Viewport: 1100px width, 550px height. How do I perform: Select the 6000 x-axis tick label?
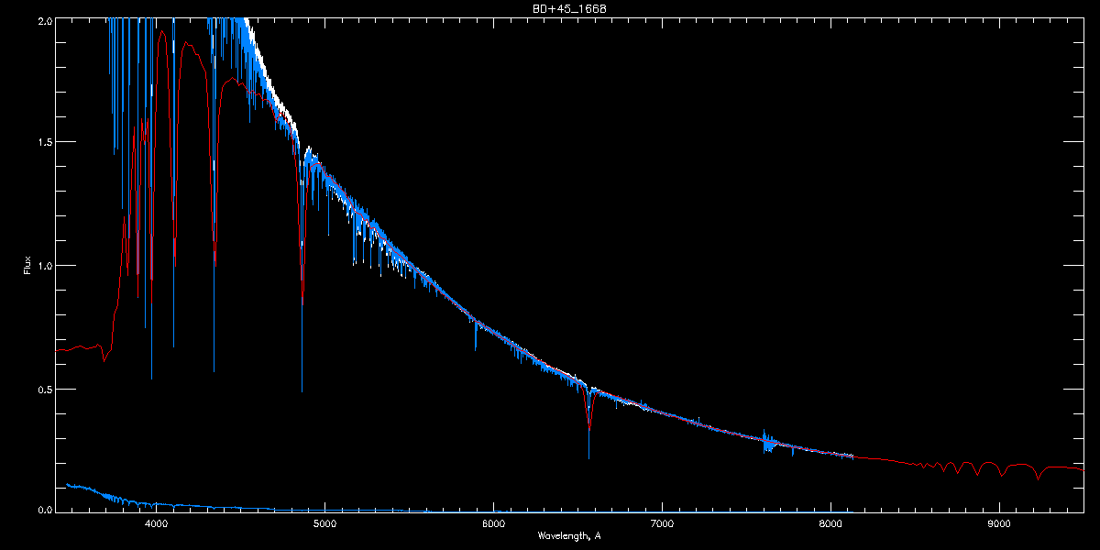493,524
